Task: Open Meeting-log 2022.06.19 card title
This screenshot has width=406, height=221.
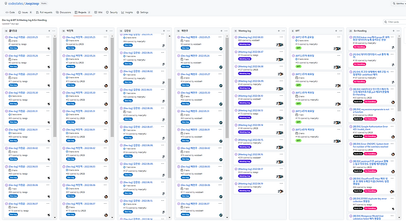Action: coord(250,184)
